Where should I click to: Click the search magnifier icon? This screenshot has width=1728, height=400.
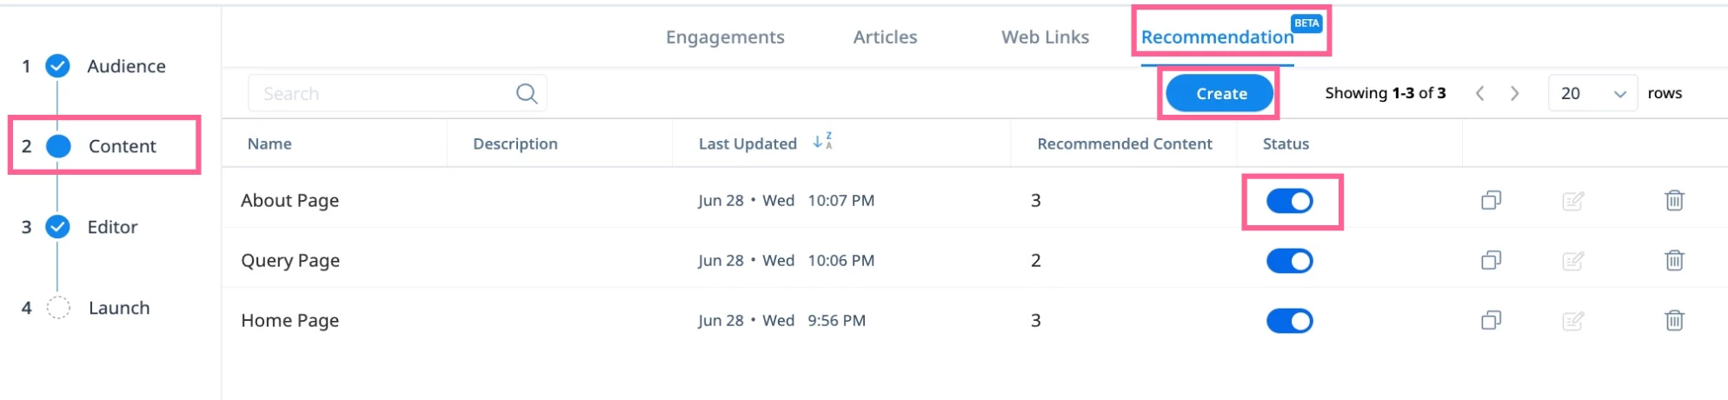click(x=527, y=93)
